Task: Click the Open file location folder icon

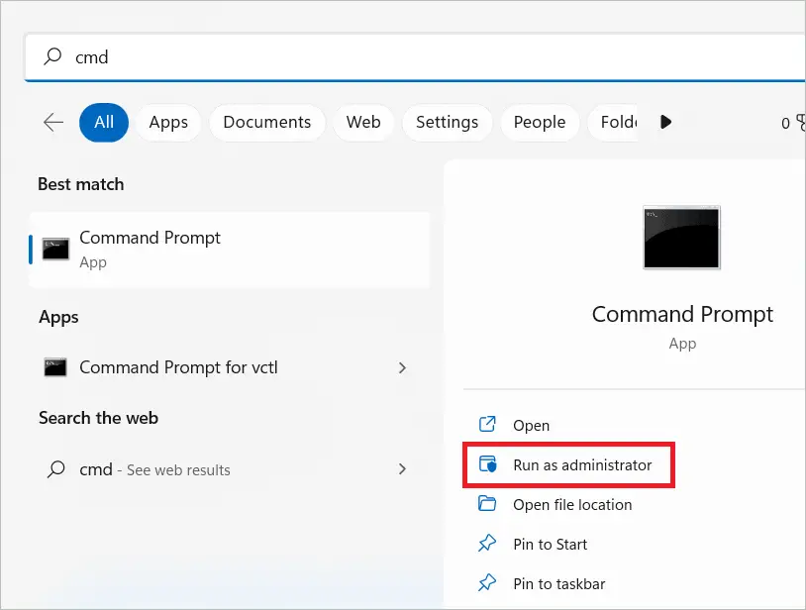Action: coord(487,504)
